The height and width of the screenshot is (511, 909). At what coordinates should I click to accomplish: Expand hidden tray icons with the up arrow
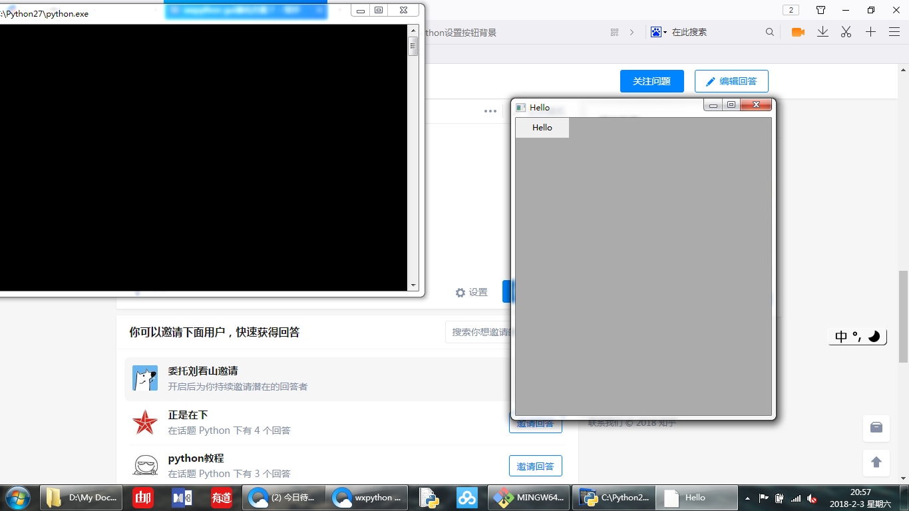click(747, 498)
